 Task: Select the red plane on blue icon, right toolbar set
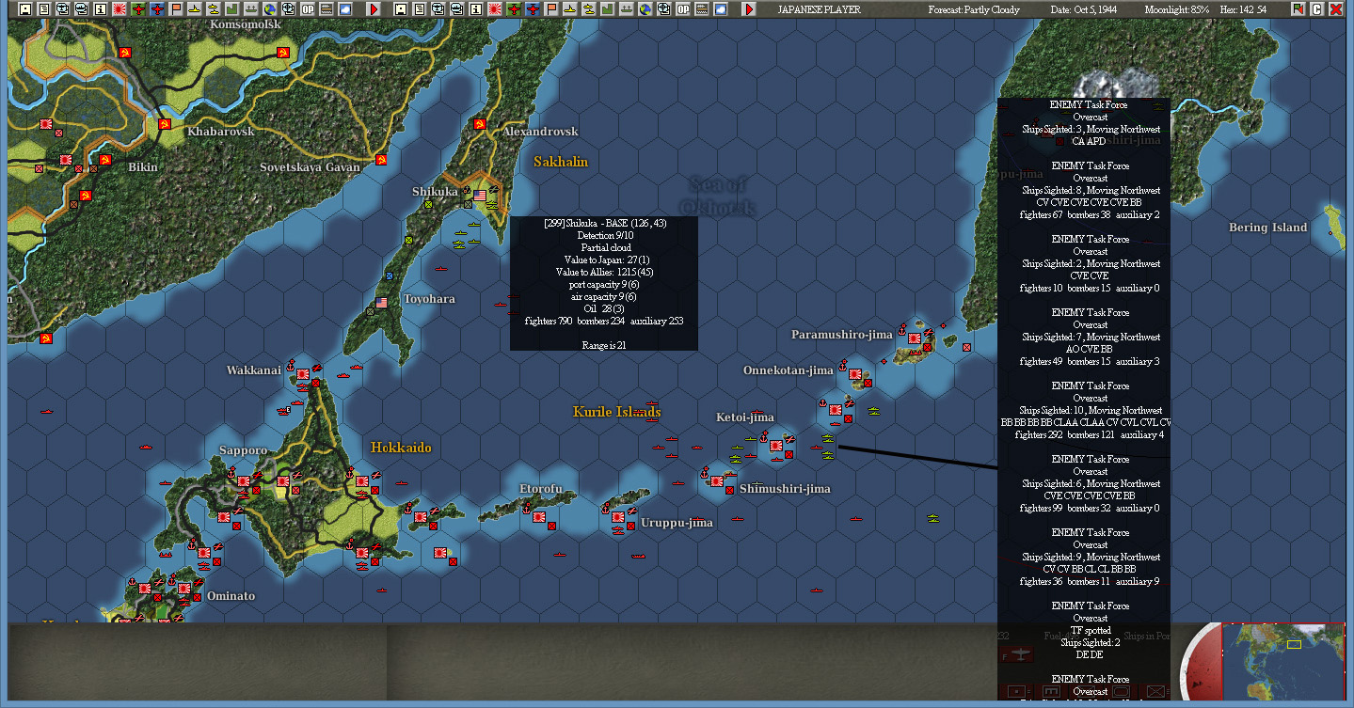pyautogui.click(x=533, y=9)
